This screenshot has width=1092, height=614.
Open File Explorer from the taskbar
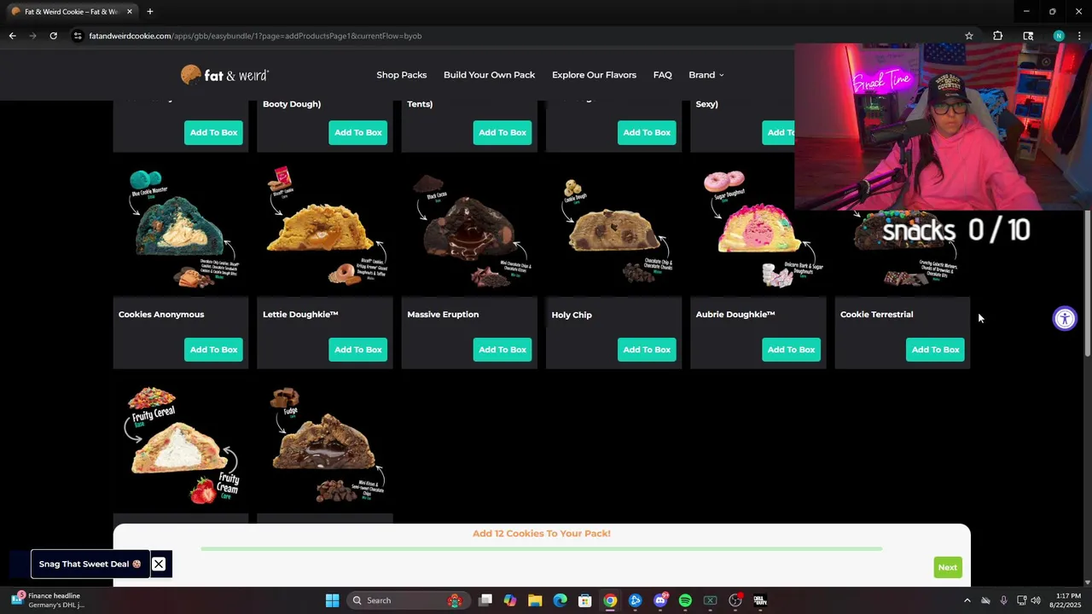pyautogui.click(x=535, y=600)
